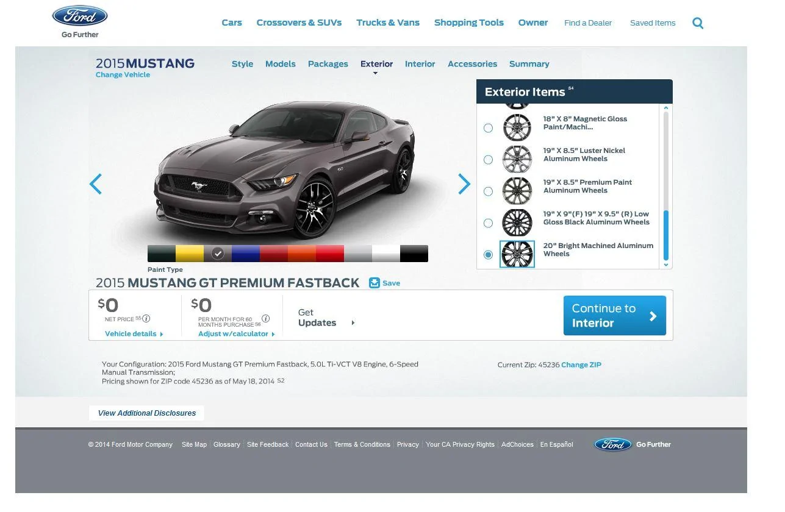Click the Change ZIP link

pyautogui.click(x=581, y=365)
